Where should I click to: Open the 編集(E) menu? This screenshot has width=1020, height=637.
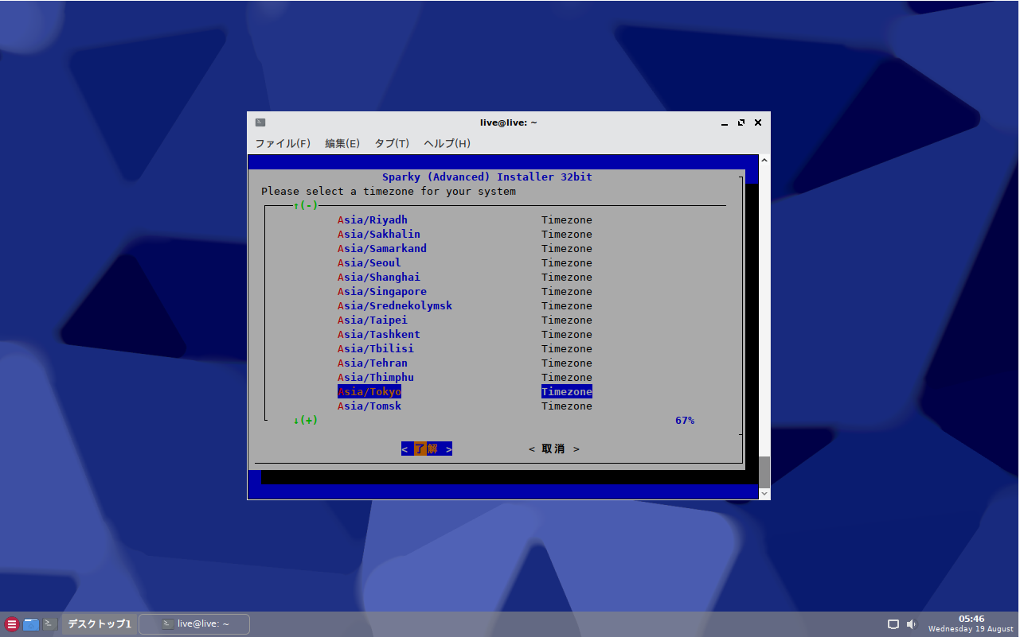click(x=342, y=143)
